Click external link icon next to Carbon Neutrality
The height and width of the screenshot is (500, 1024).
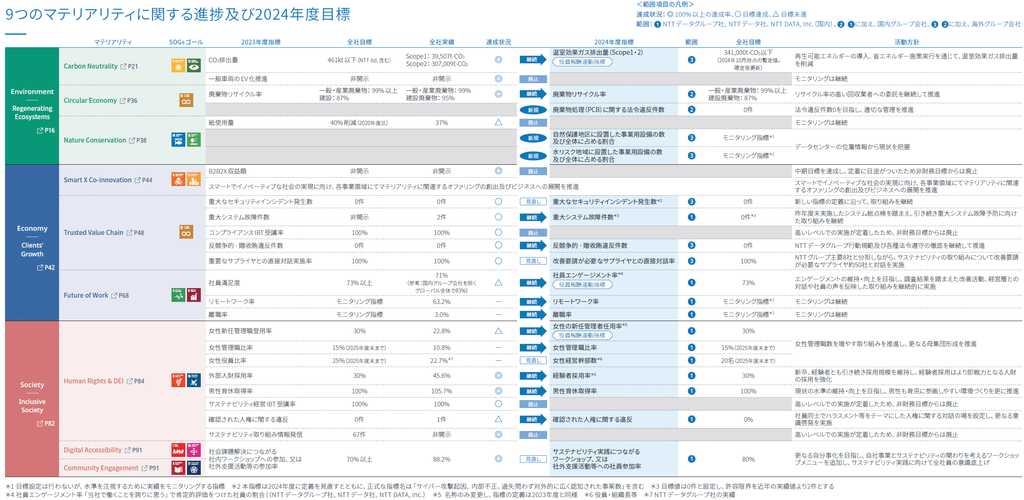coord(123,66)
